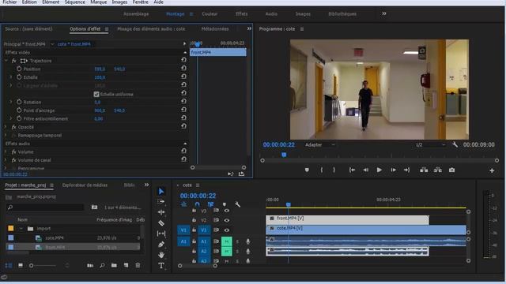Show more workspaces overflow arrows
This screenshot has height=284, width=506.
384,13
